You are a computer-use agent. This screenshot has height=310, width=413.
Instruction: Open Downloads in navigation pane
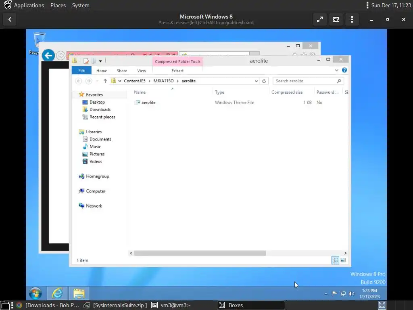point(100,109)
